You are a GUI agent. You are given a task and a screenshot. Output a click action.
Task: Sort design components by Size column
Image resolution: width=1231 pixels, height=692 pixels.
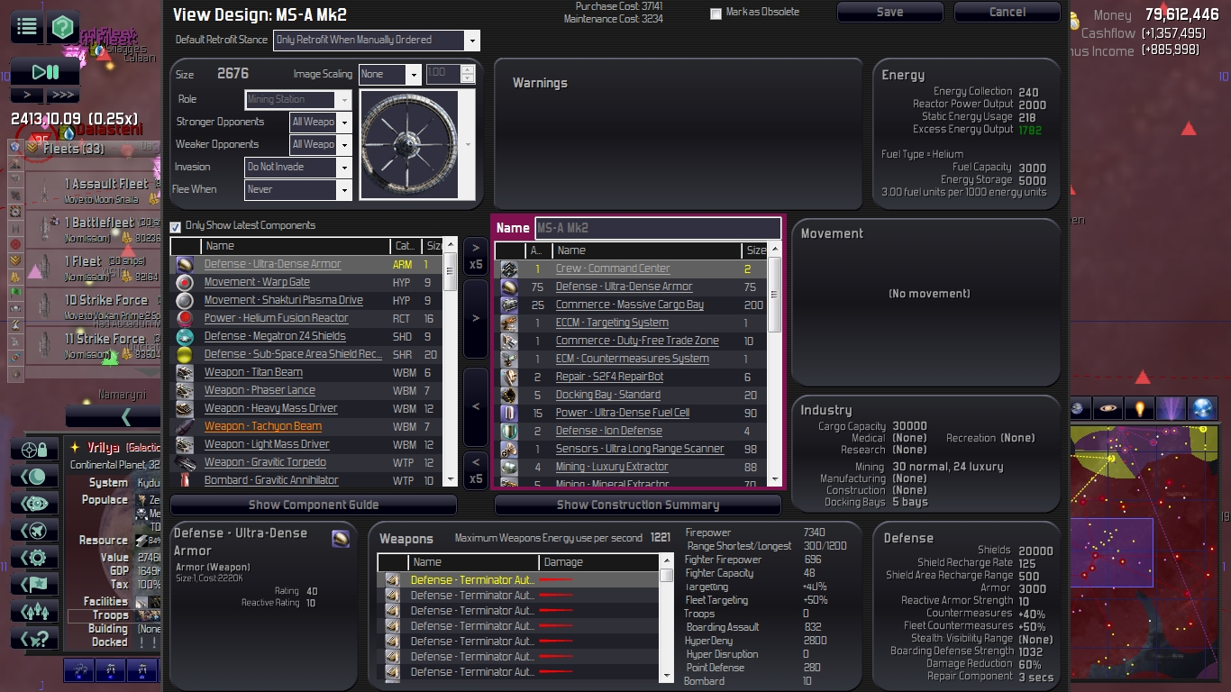point(755,250)
